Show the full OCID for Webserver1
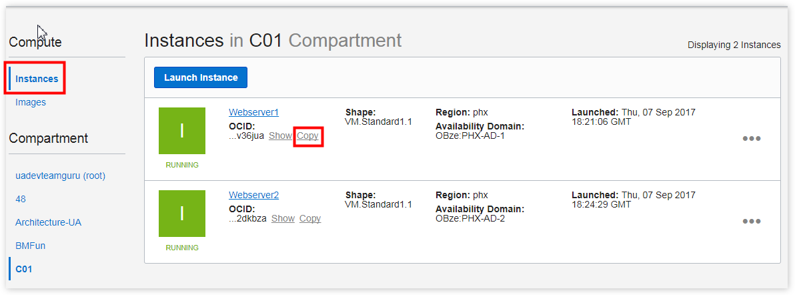This screenshot has height=295, width=795. point(280,135)
